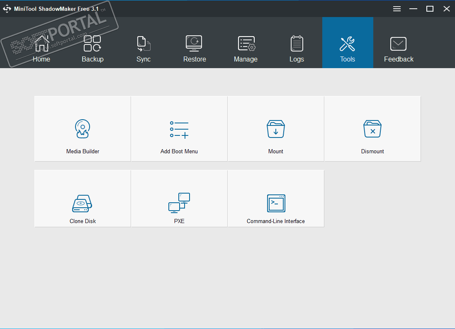Open the hamburger menu in title bar

[397, 9]
